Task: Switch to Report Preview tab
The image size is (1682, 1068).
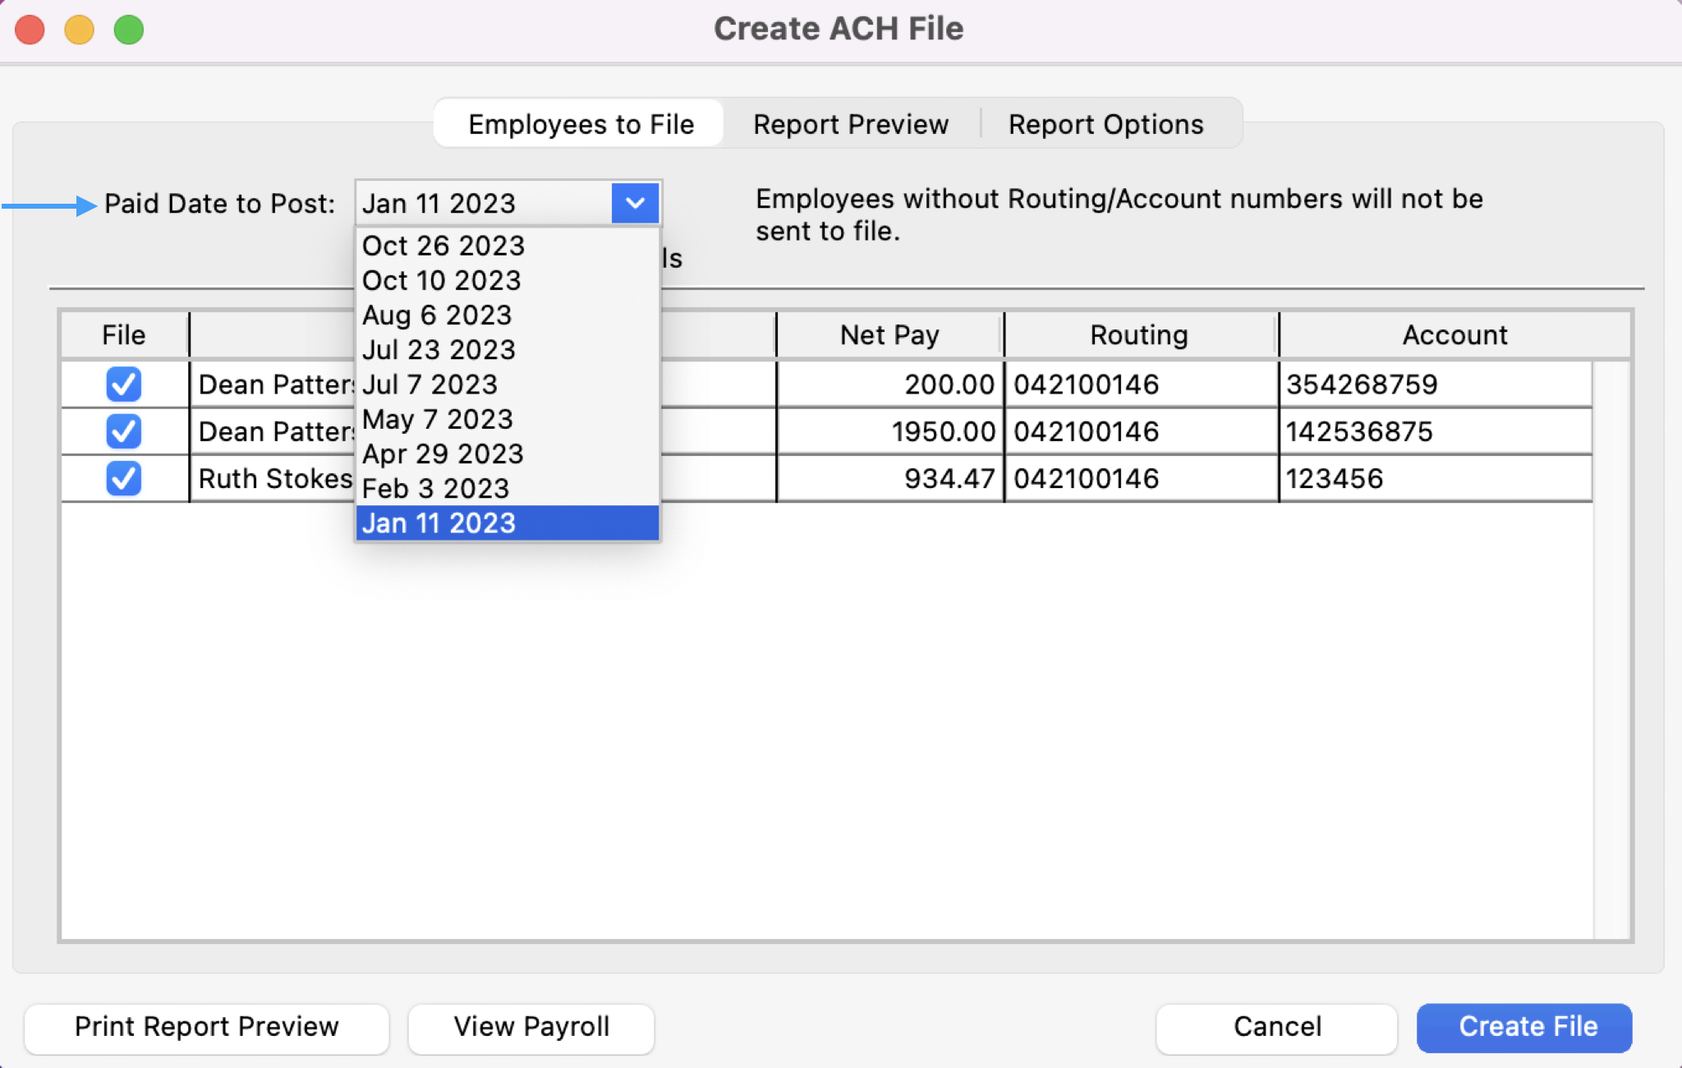Action: [851, 124]
